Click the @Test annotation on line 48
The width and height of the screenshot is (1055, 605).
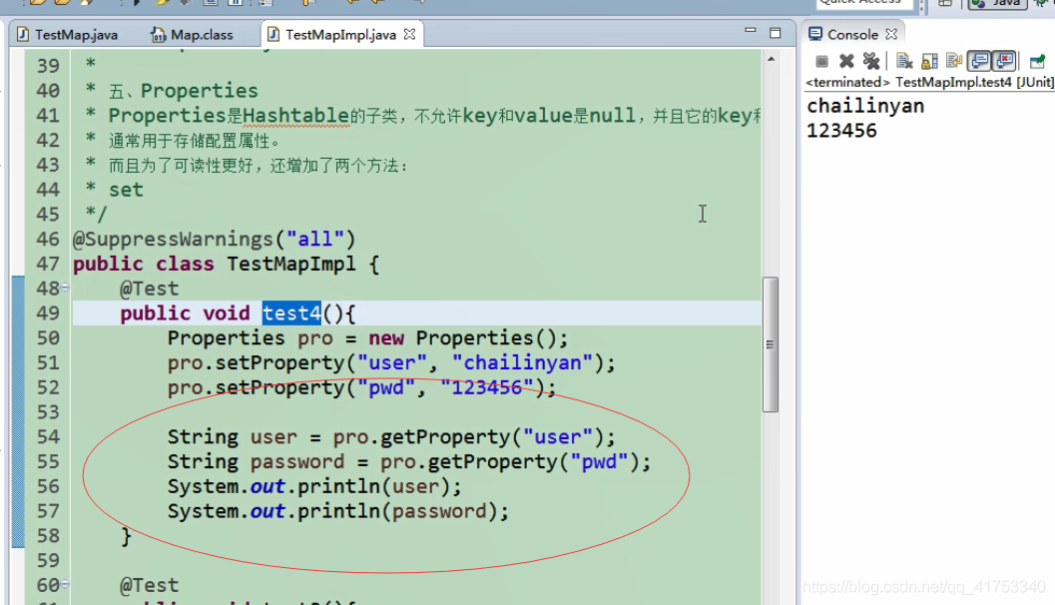pos(150,289)
